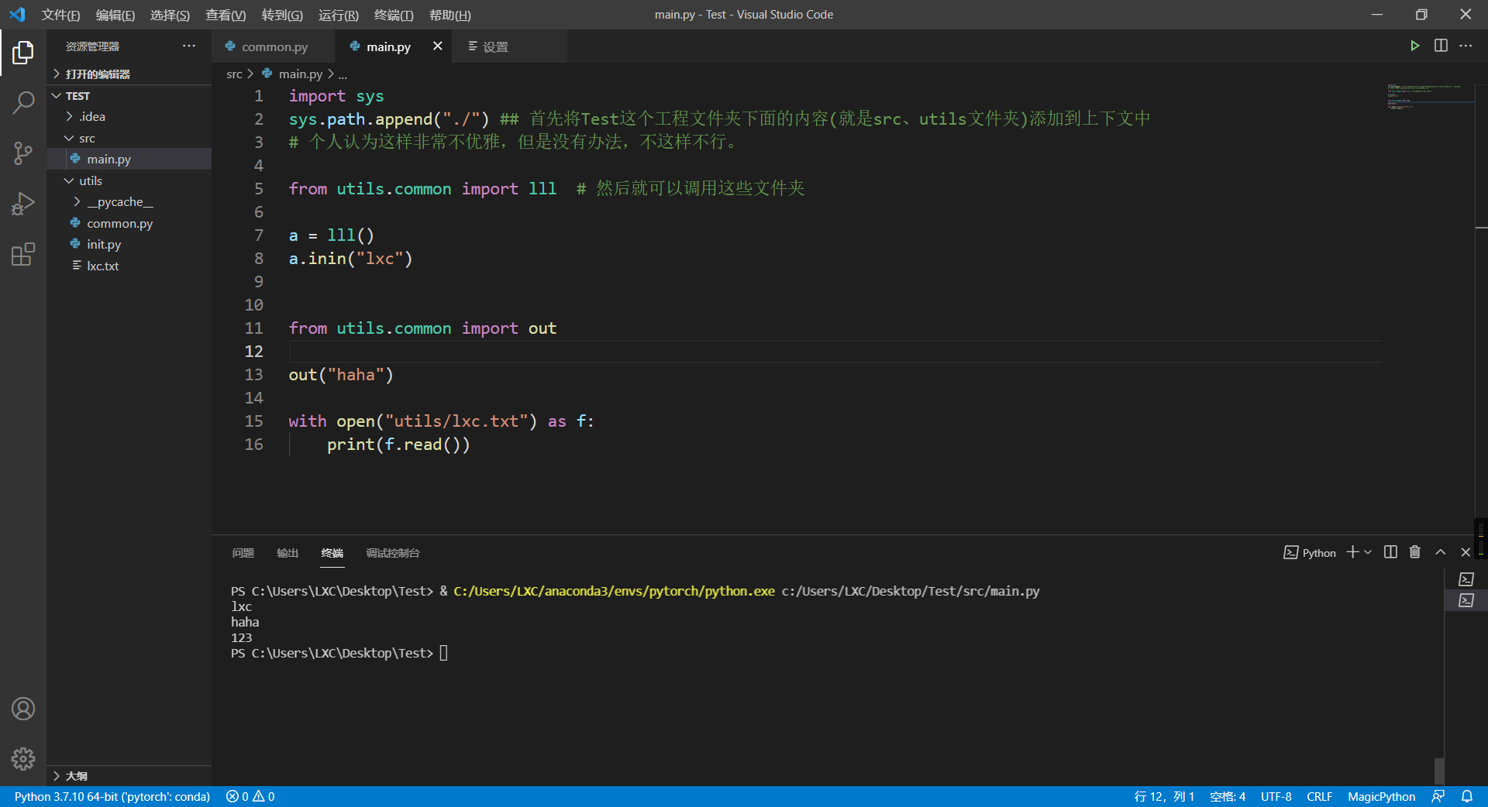Create a new terminal with plus icon
Image resolution: width=1488 pixels, height=807 pixels.
pos(1352,552)
